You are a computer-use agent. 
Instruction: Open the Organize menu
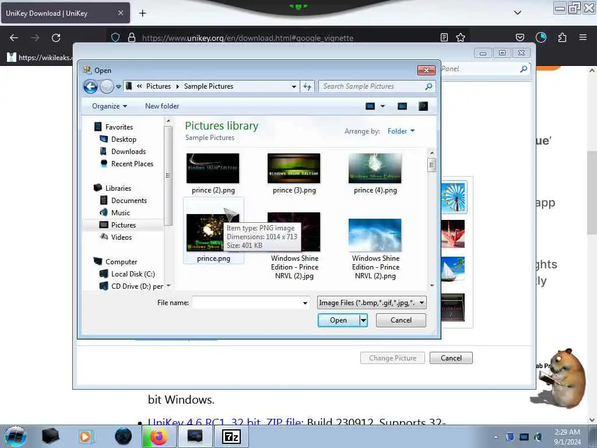click(x=109, y=106)
